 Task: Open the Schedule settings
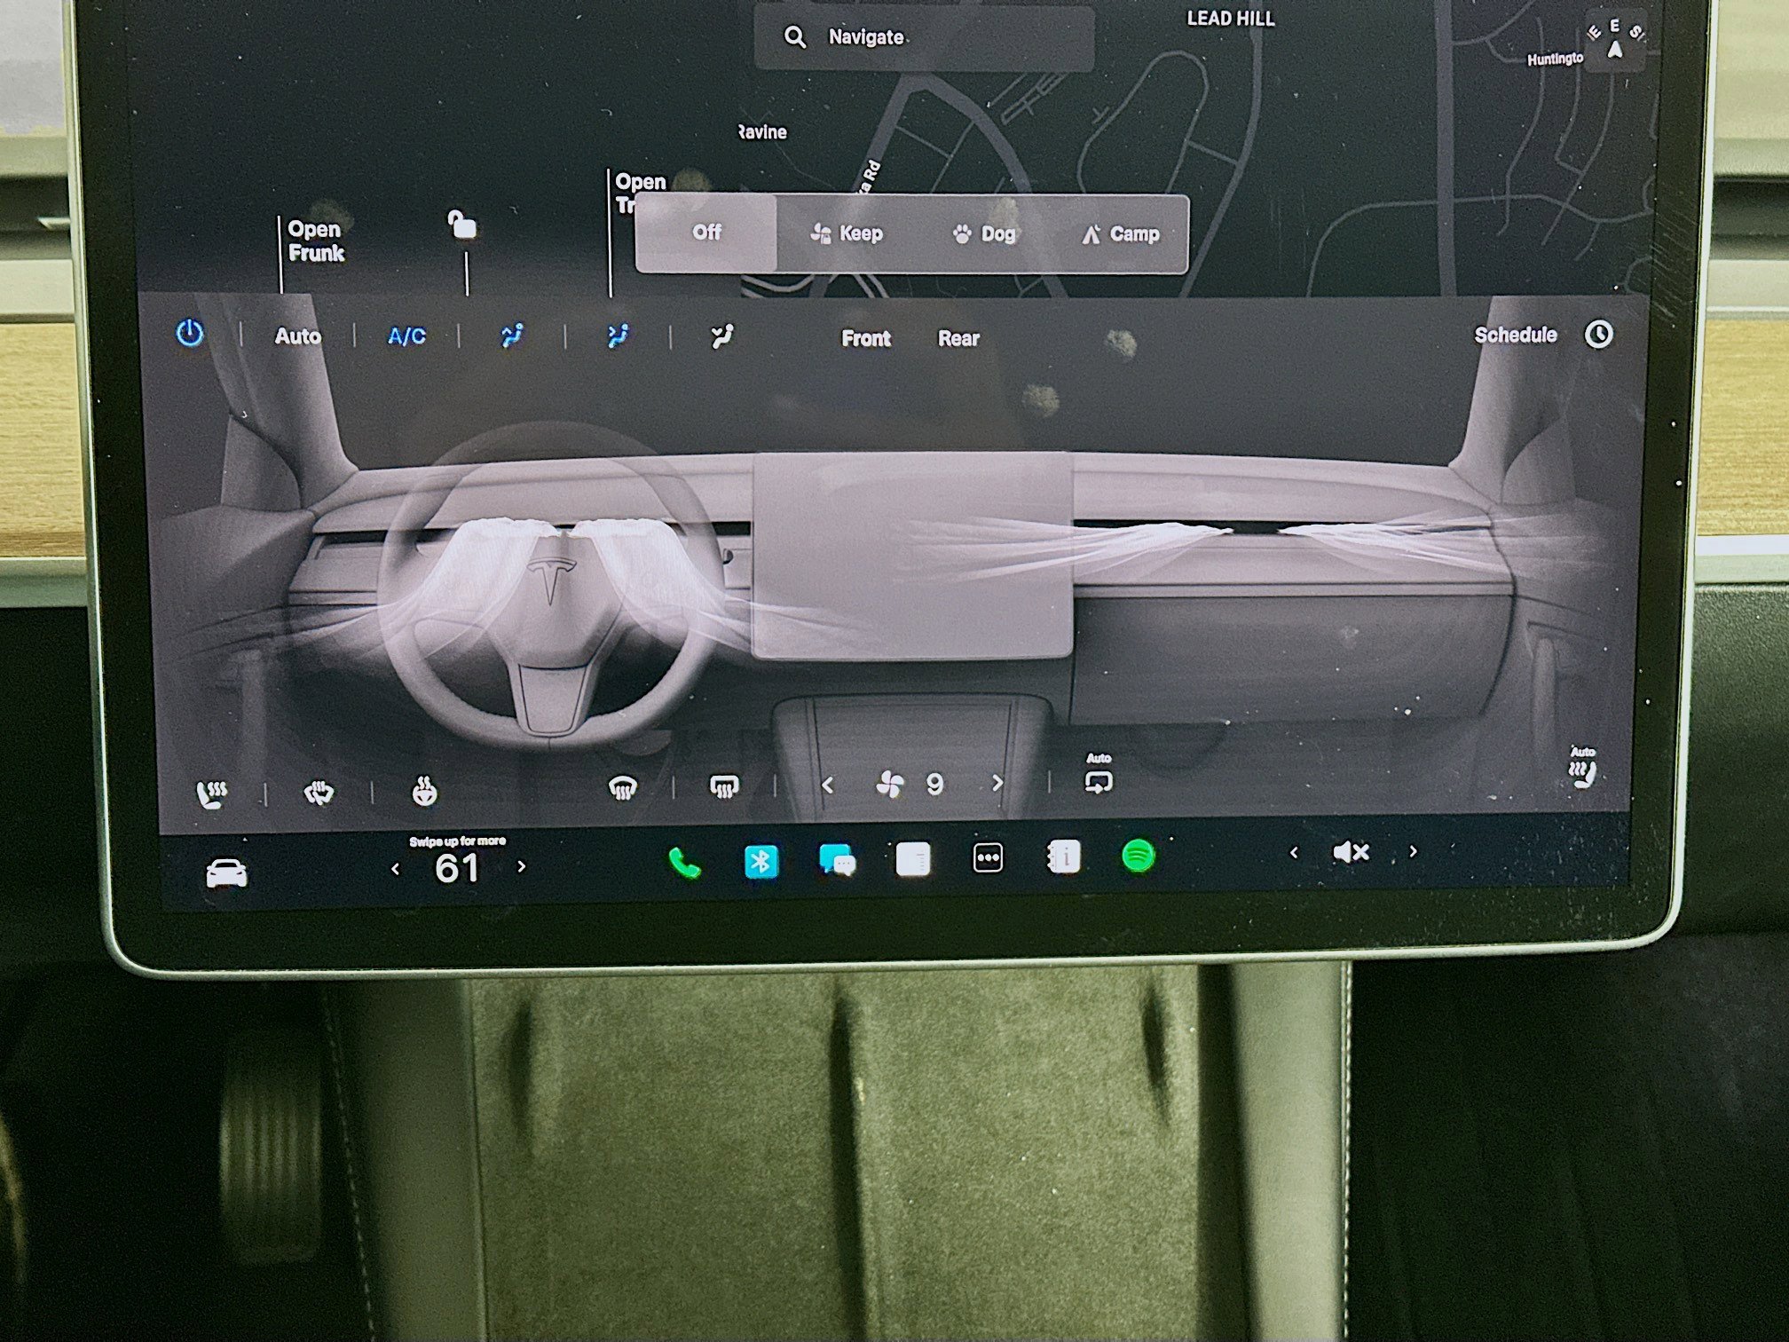1515,335
